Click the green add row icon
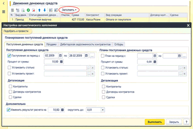 28,10
